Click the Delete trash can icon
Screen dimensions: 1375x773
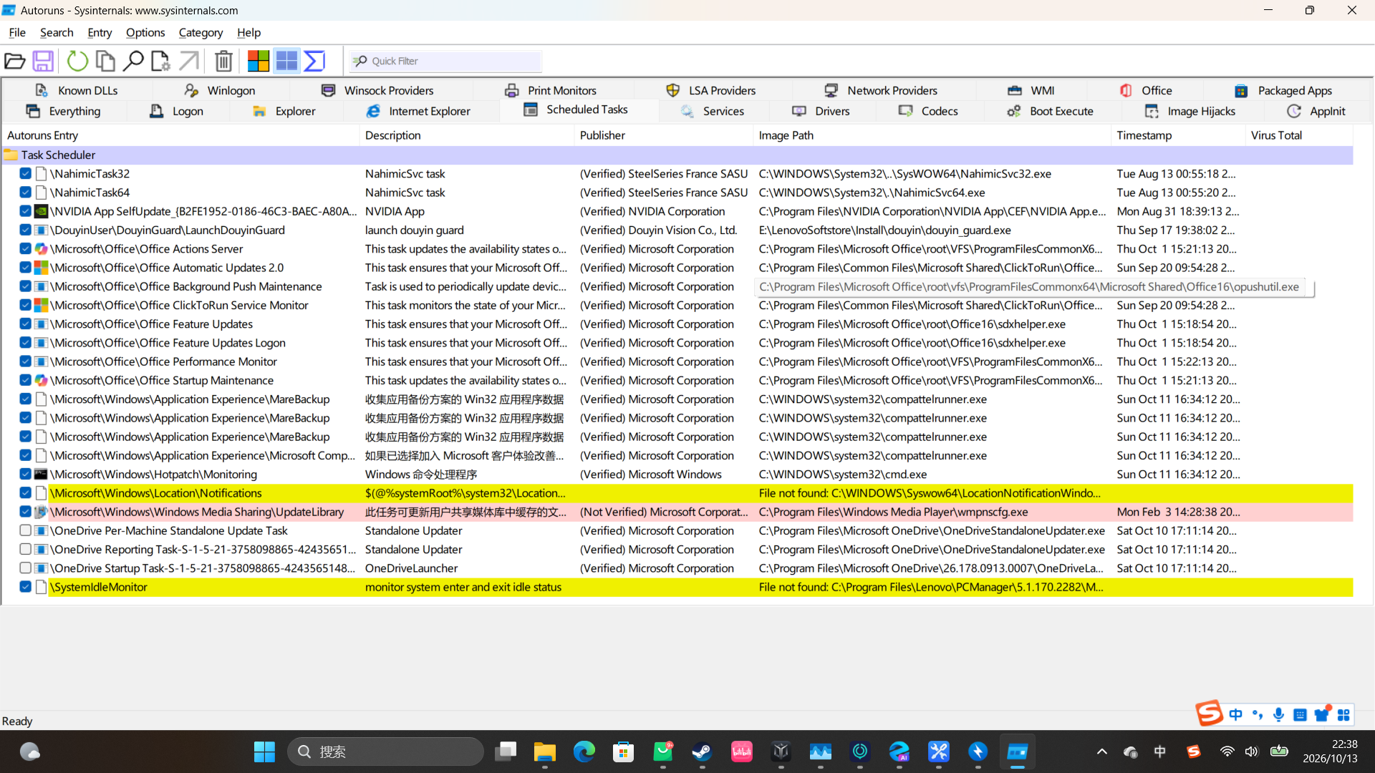click(x=223, y=62)
